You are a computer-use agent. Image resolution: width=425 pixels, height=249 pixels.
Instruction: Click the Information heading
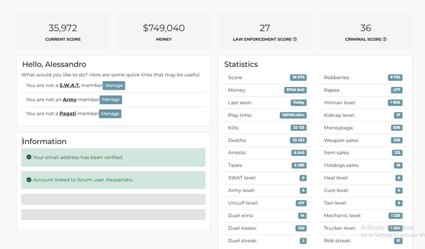44,141
